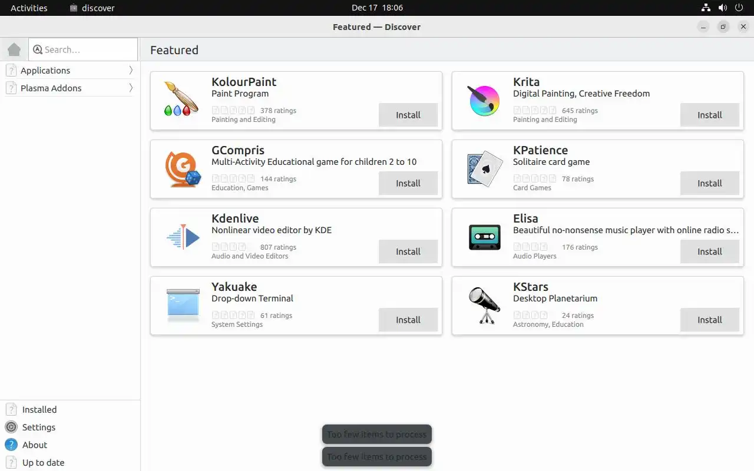
Task: Click the Up to date icon
Action: click(x=11, y=462)
